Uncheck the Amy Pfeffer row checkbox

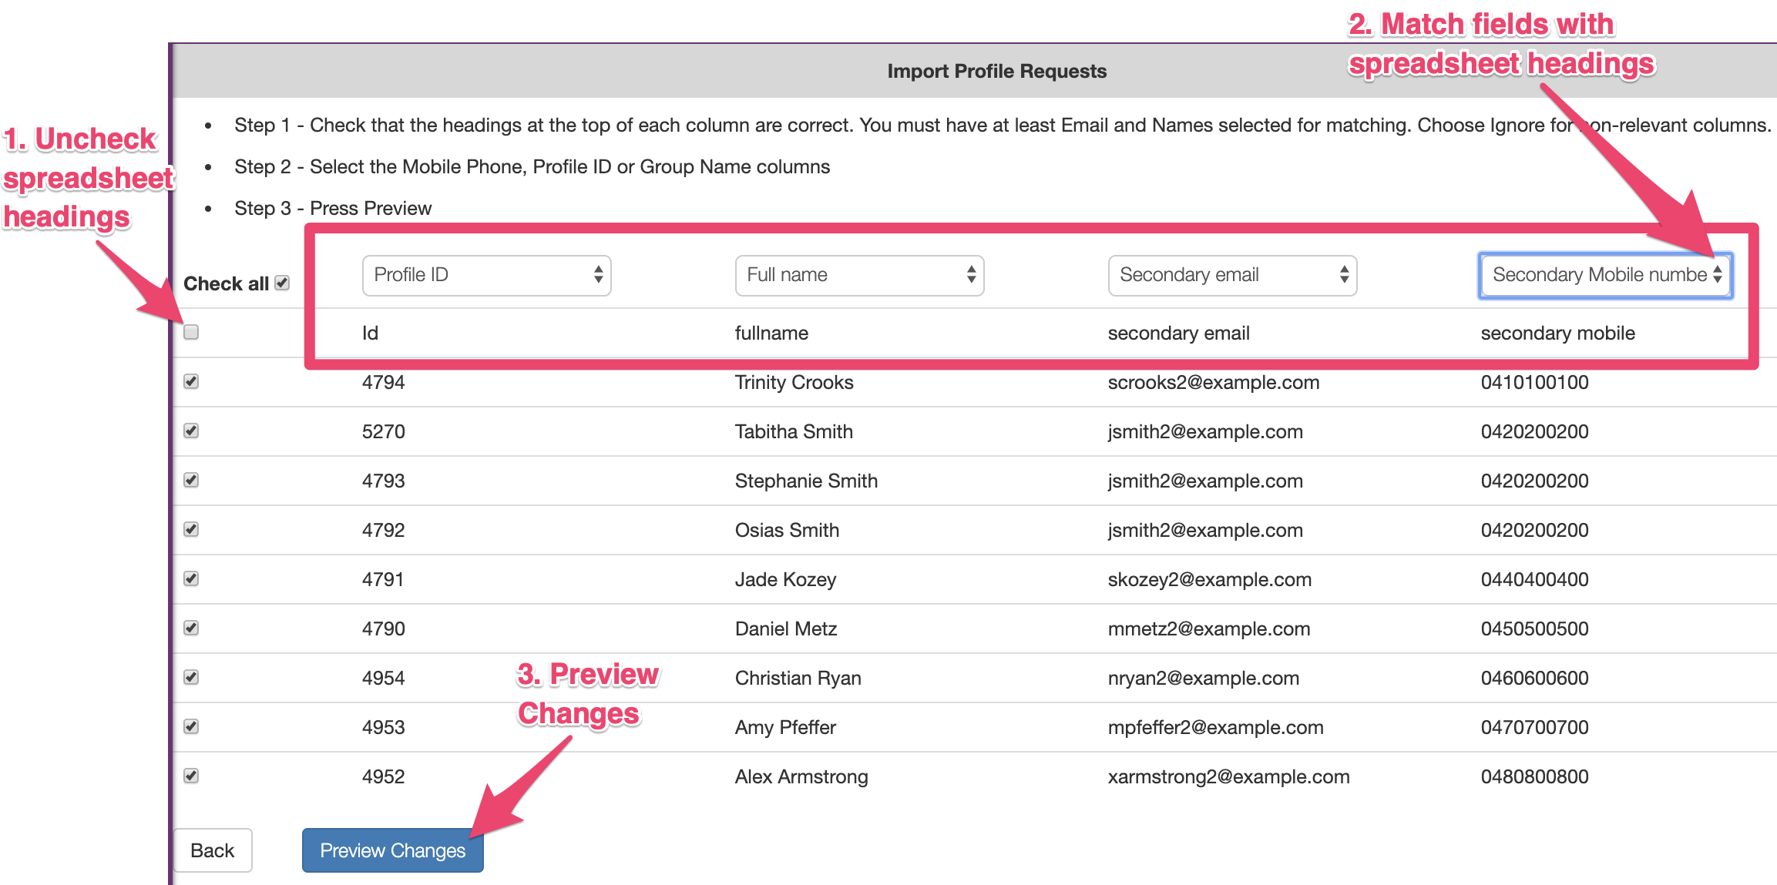(191, 726)
